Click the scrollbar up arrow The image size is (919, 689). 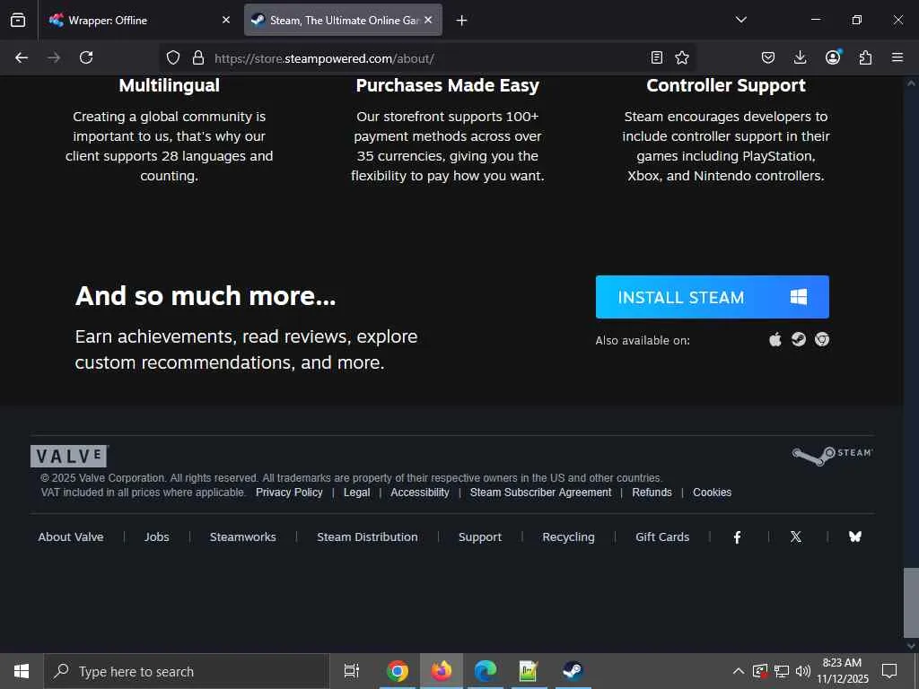(911, 83)
